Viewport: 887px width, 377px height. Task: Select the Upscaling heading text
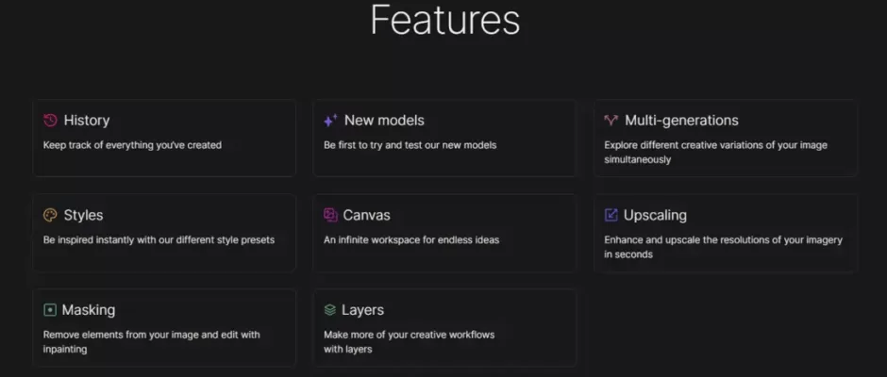pyautogui.click(x=655, y=215)
